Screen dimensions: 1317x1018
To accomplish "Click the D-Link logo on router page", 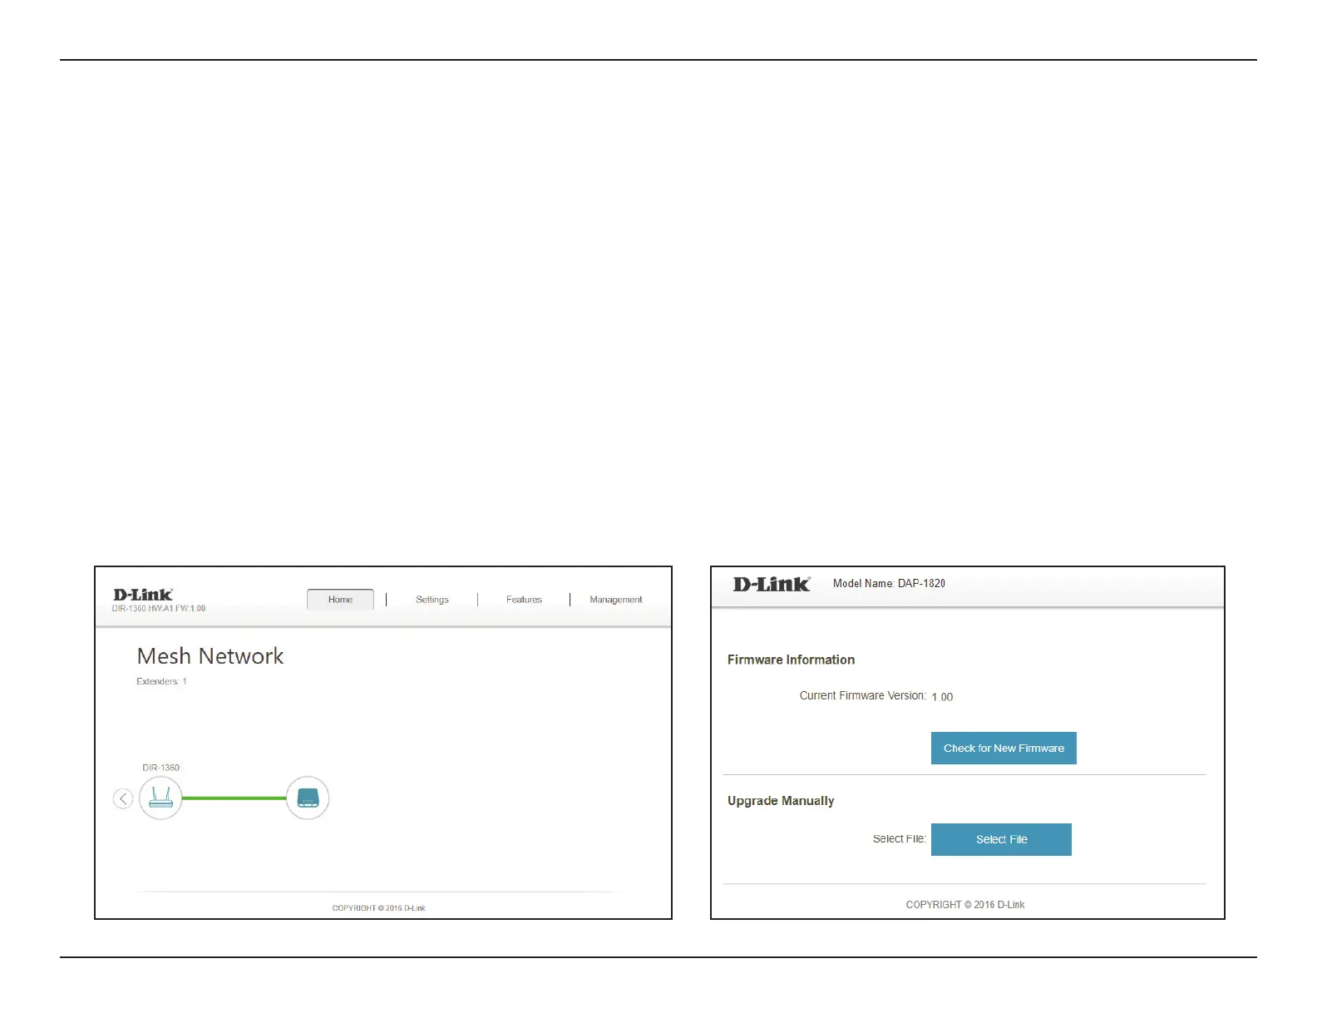I will 143,595.
